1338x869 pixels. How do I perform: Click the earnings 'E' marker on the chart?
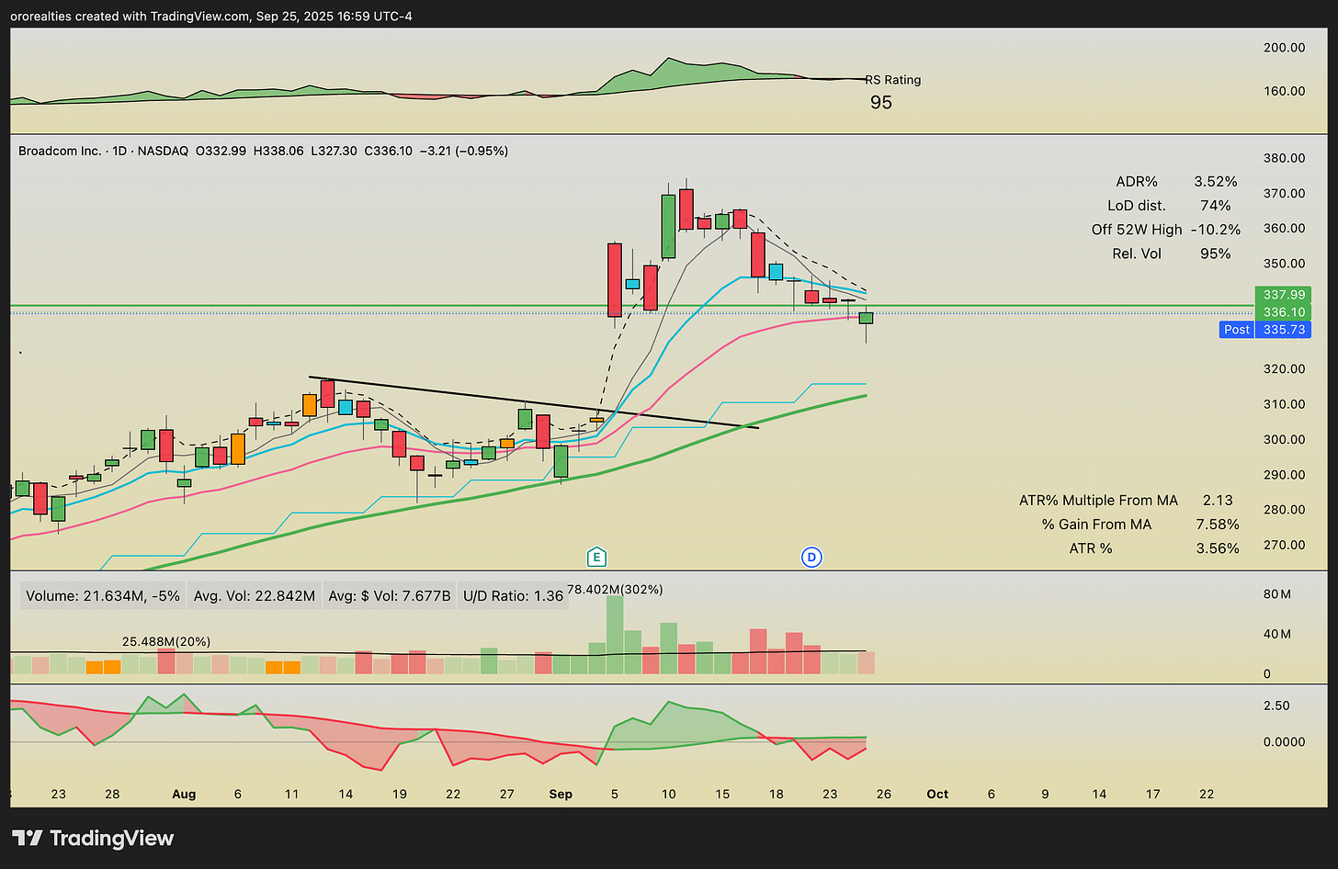pyautogui.click(x=596, y=557)
